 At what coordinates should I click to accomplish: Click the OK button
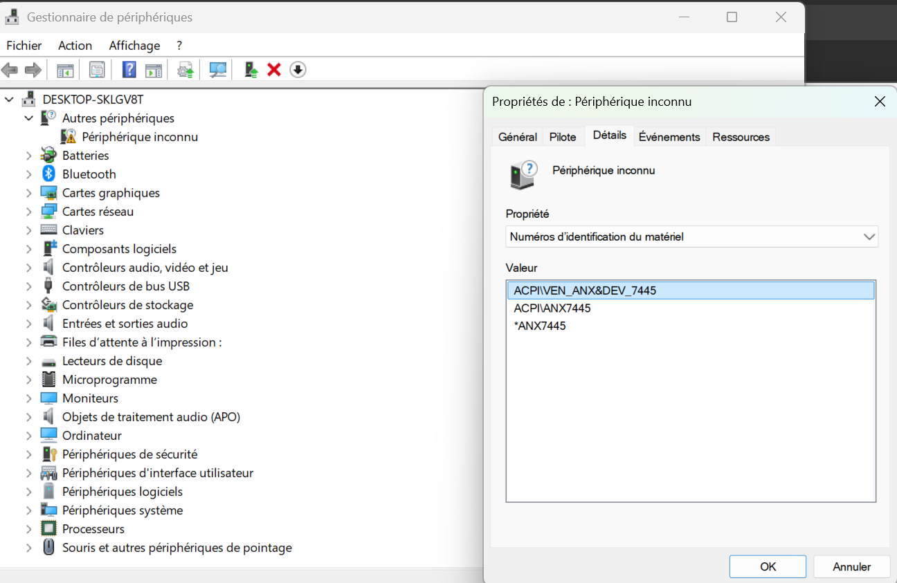click(x=768, y=566)
